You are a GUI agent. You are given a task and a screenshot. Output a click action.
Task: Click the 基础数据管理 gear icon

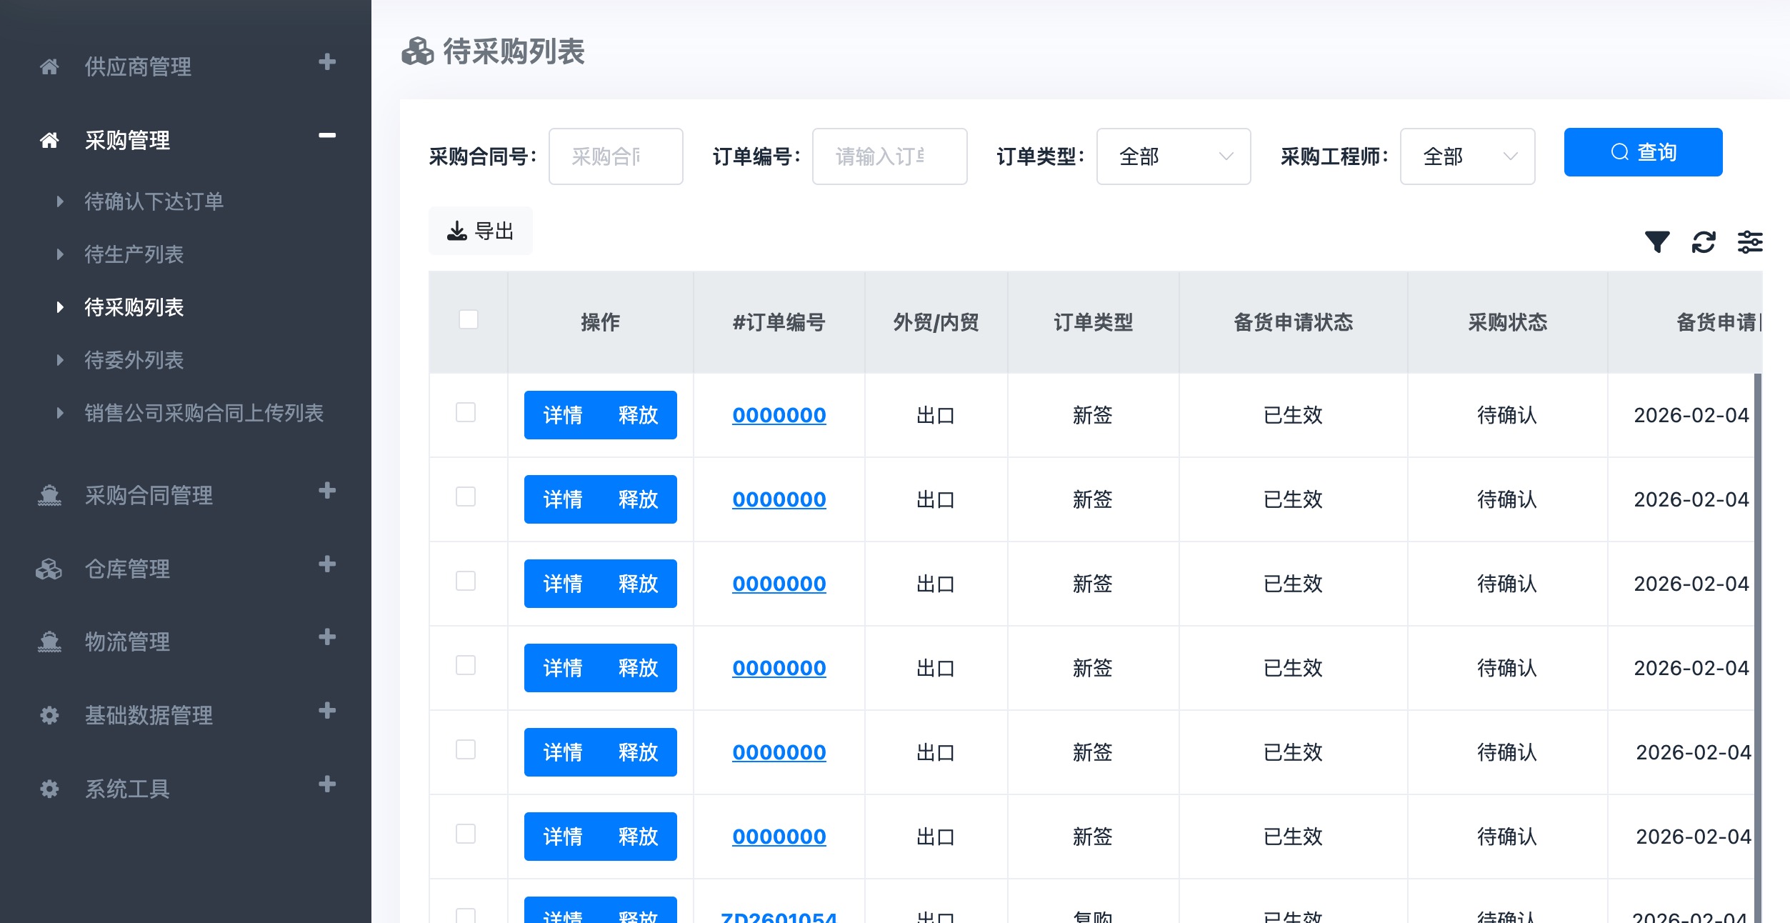pos(49,715)
